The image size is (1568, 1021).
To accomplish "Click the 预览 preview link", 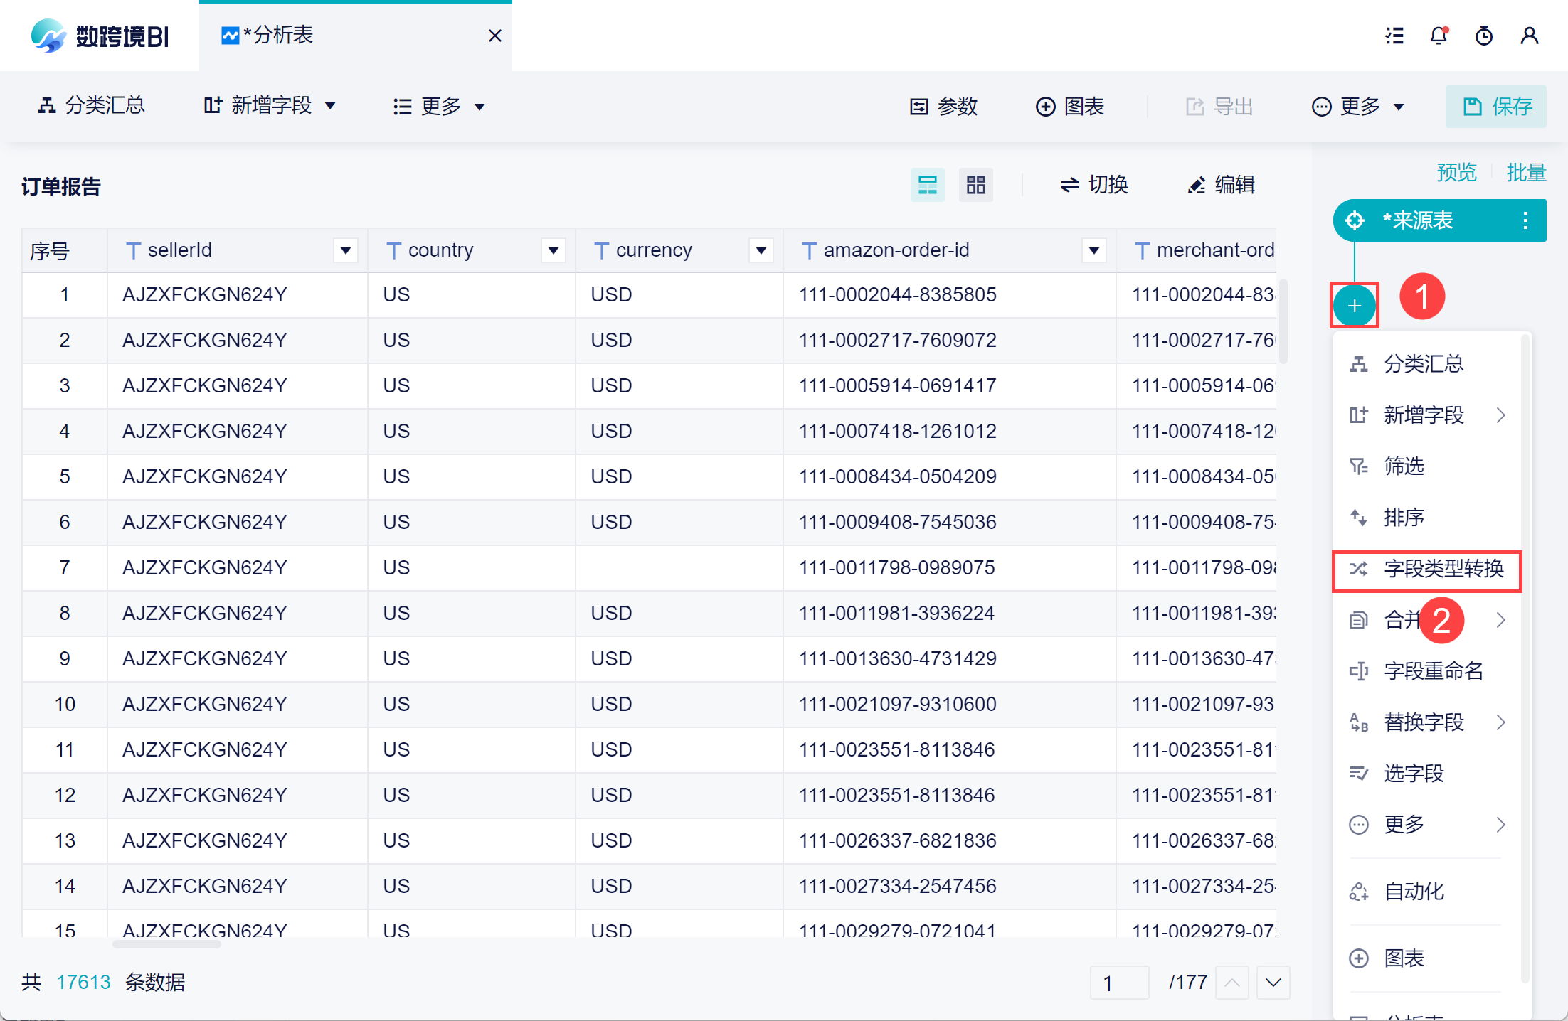I will coord(1456,172).
